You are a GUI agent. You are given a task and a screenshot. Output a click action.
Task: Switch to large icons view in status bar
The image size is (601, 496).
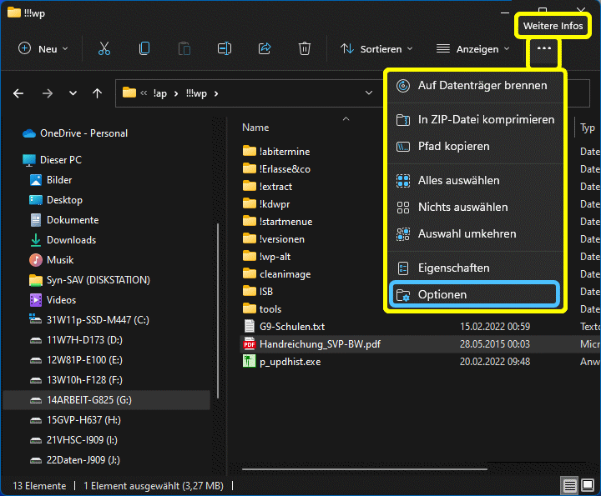tap(588, 486)
